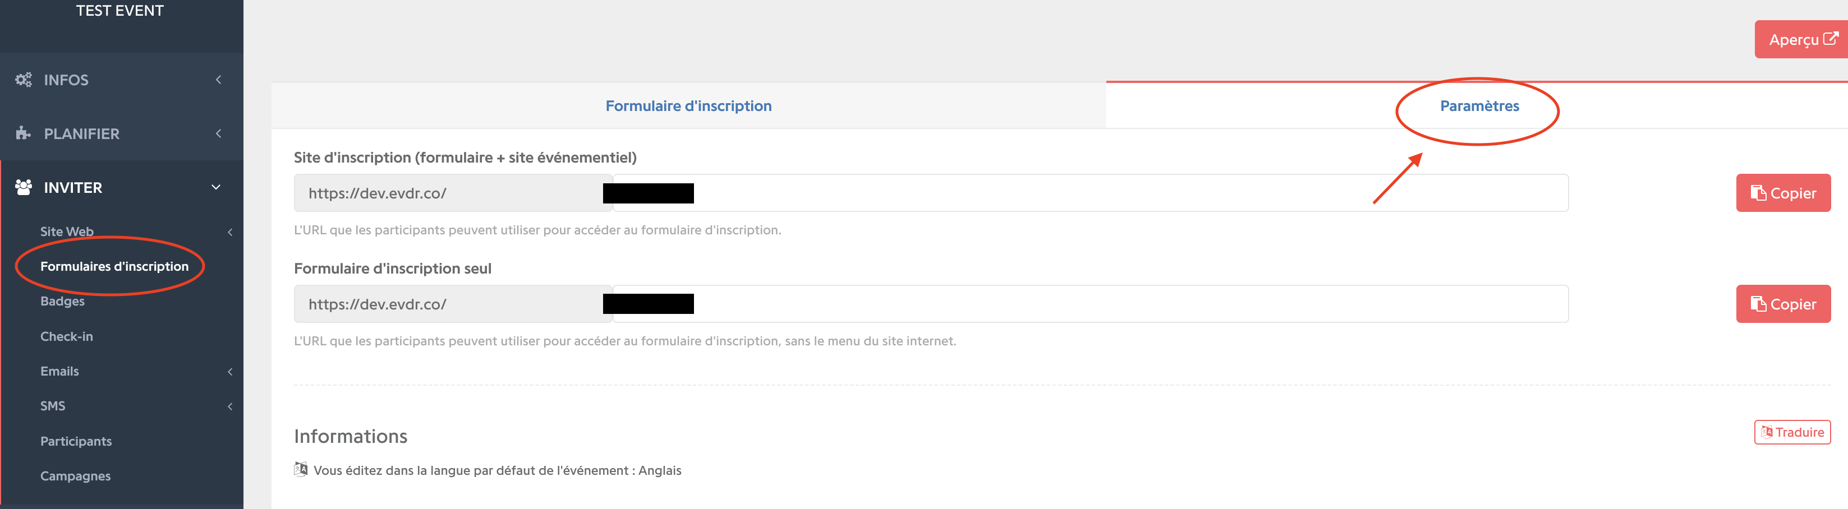Click the INFOS gears icon

(24, 80)
